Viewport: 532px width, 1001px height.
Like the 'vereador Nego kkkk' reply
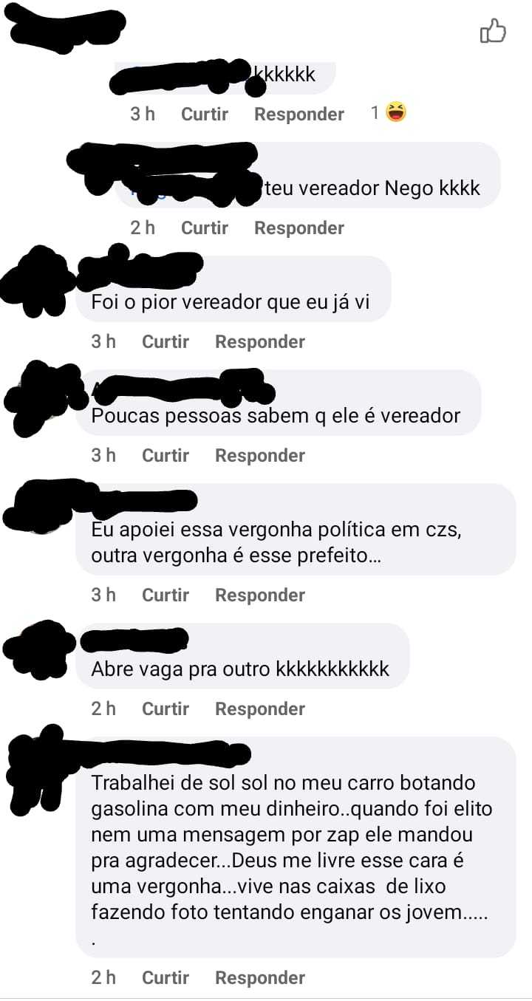(205, 228)
